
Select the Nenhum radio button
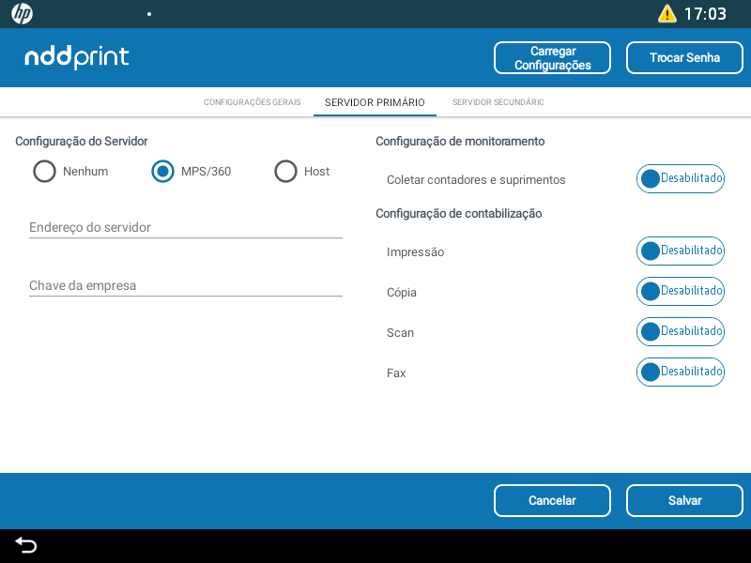(x=44, y=172)
